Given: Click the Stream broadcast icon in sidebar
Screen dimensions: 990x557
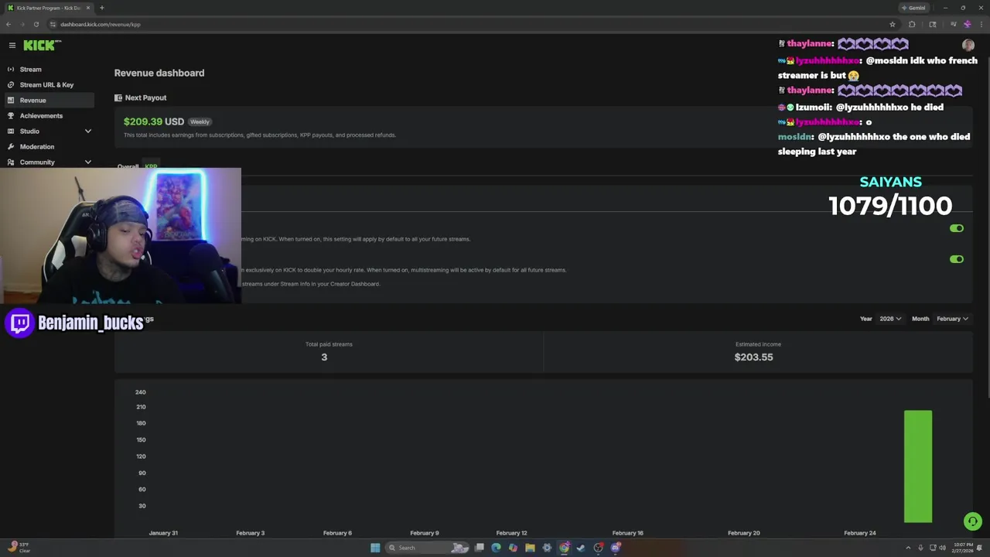Looking at the screenshot, I should coord(11,69).
